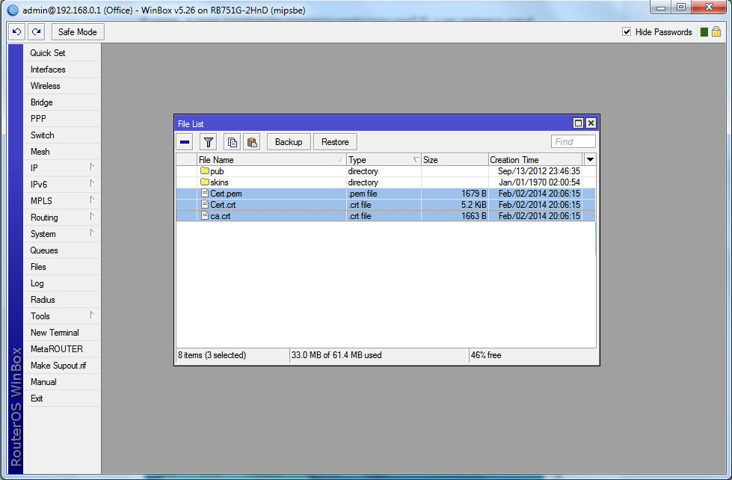Select the pub folder icon
This screenshot has height=480, width=732.
coord(204,171)
